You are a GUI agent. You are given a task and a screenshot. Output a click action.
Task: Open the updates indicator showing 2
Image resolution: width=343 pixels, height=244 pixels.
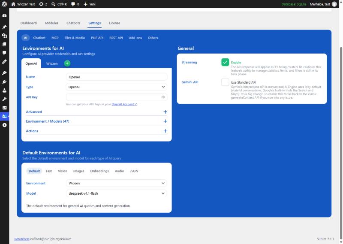coord(43,4)
